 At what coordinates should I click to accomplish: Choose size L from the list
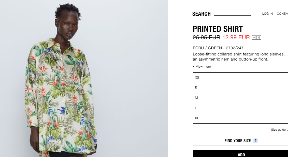coord(240,108)
